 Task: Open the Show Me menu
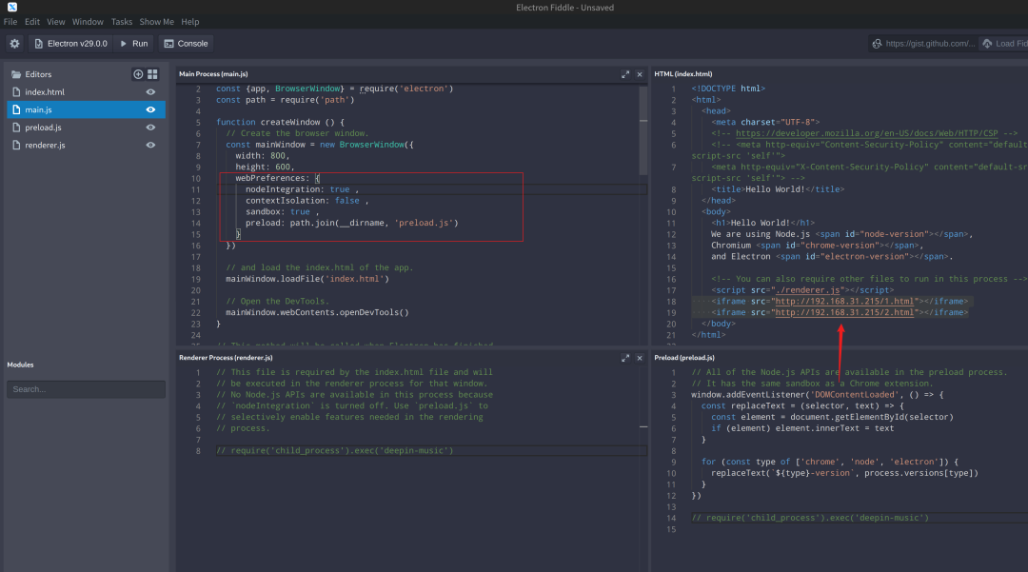click(157, 22)
